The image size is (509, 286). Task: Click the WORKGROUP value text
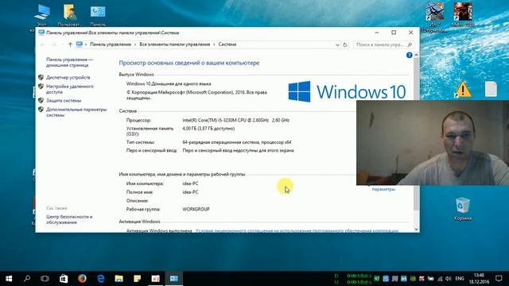pos(196,209)
